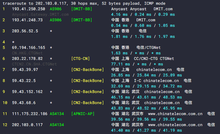Click the CN.HKG.CTGNet hostname text

coord(27,53)
